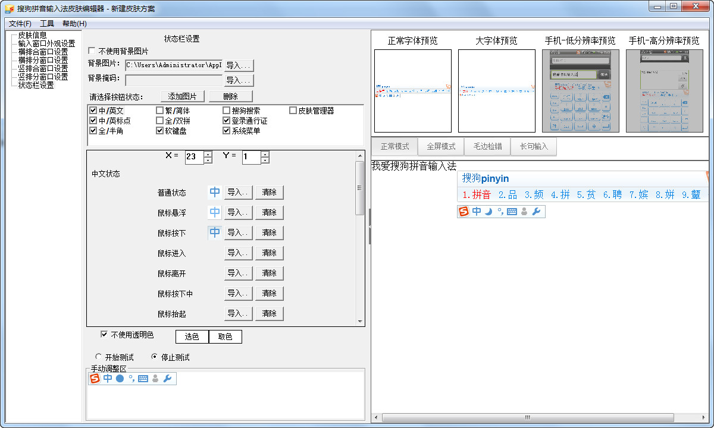Click the 添加图片 button

[183, 96]
